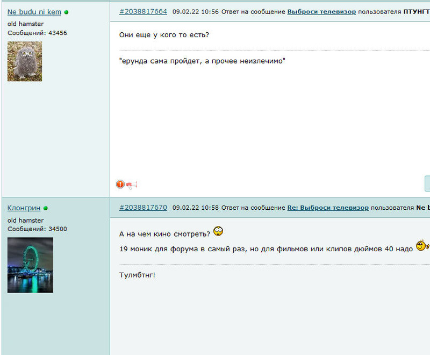
Task: Click the signature text "Тулмбтнг!"
Action: tap(137, 275)
